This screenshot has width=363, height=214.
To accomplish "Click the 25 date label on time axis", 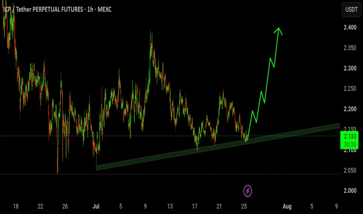I will (x=244, y=206).
